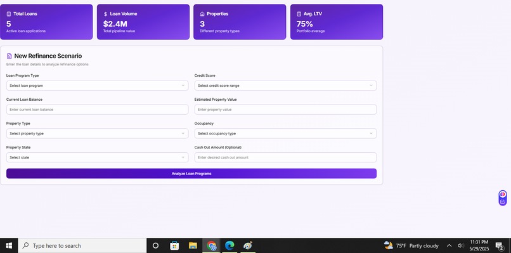Image resolution: width=511 pixels, height=253 pixels.
Task: Click the 'Property State' label
Action: [18, 147]
